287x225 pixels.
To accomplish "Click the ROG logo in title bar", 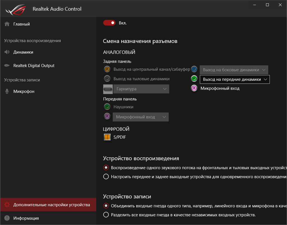I will (15, 9).
